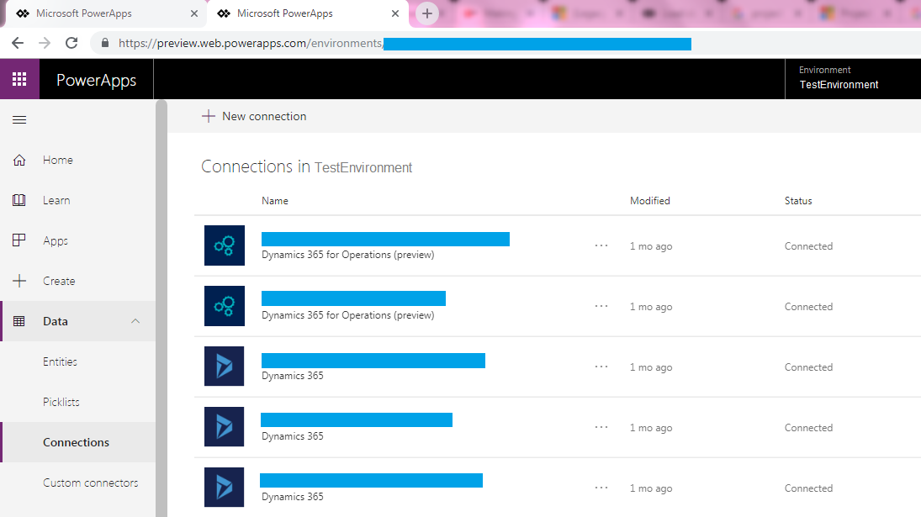This screenshot has width=921, height=517.
Task: Close the active Microsoft PowerApps tab
Action: point(395,13)
